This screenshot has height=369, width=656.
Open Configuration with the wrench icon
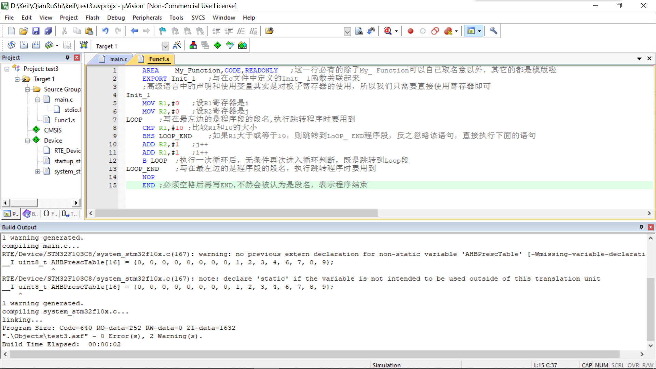tap(493, 31)
